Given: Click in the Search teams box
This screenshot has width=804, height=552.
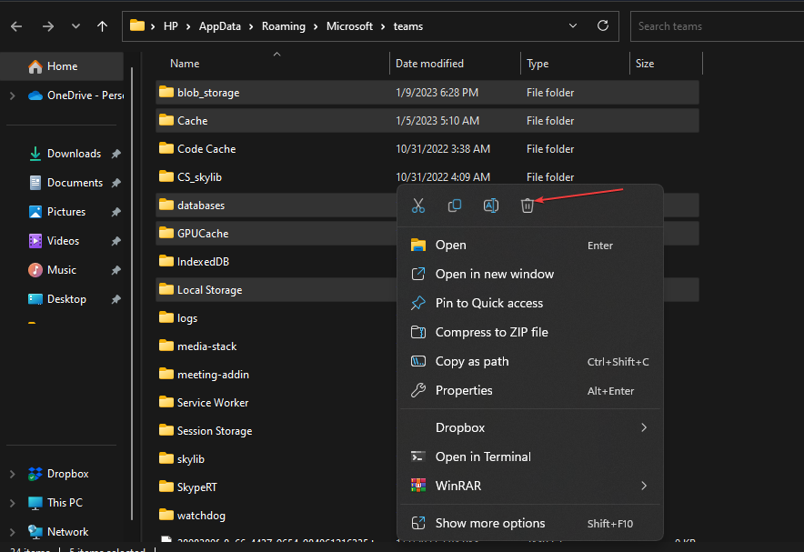Looking at the screenshot, I should (x=717, y=26).
